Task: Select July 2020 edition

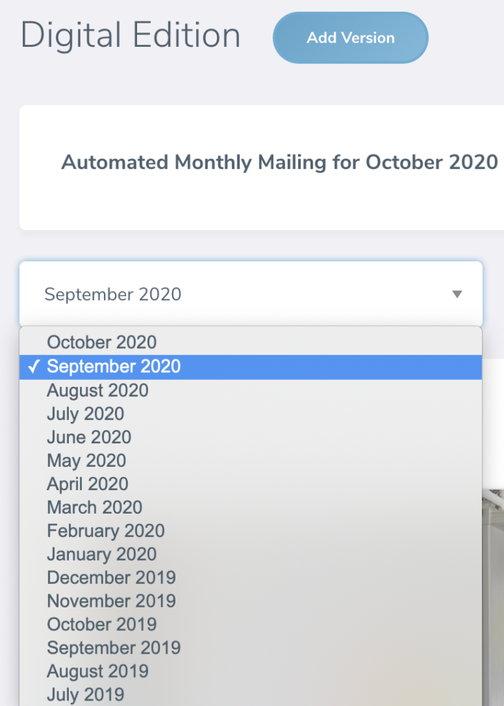Action: pyautogui.click(x=85, y=414)
